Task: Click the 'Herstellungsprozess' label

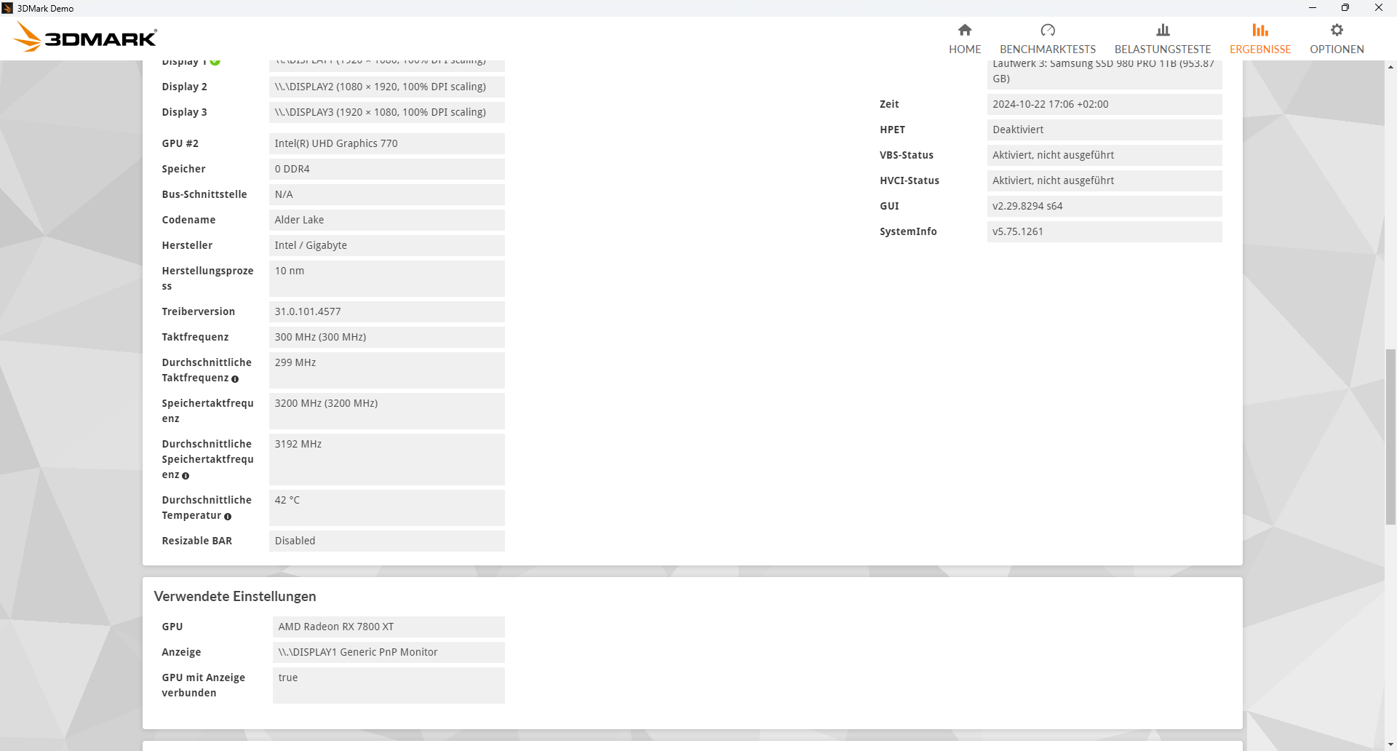Action: [207, 278]
